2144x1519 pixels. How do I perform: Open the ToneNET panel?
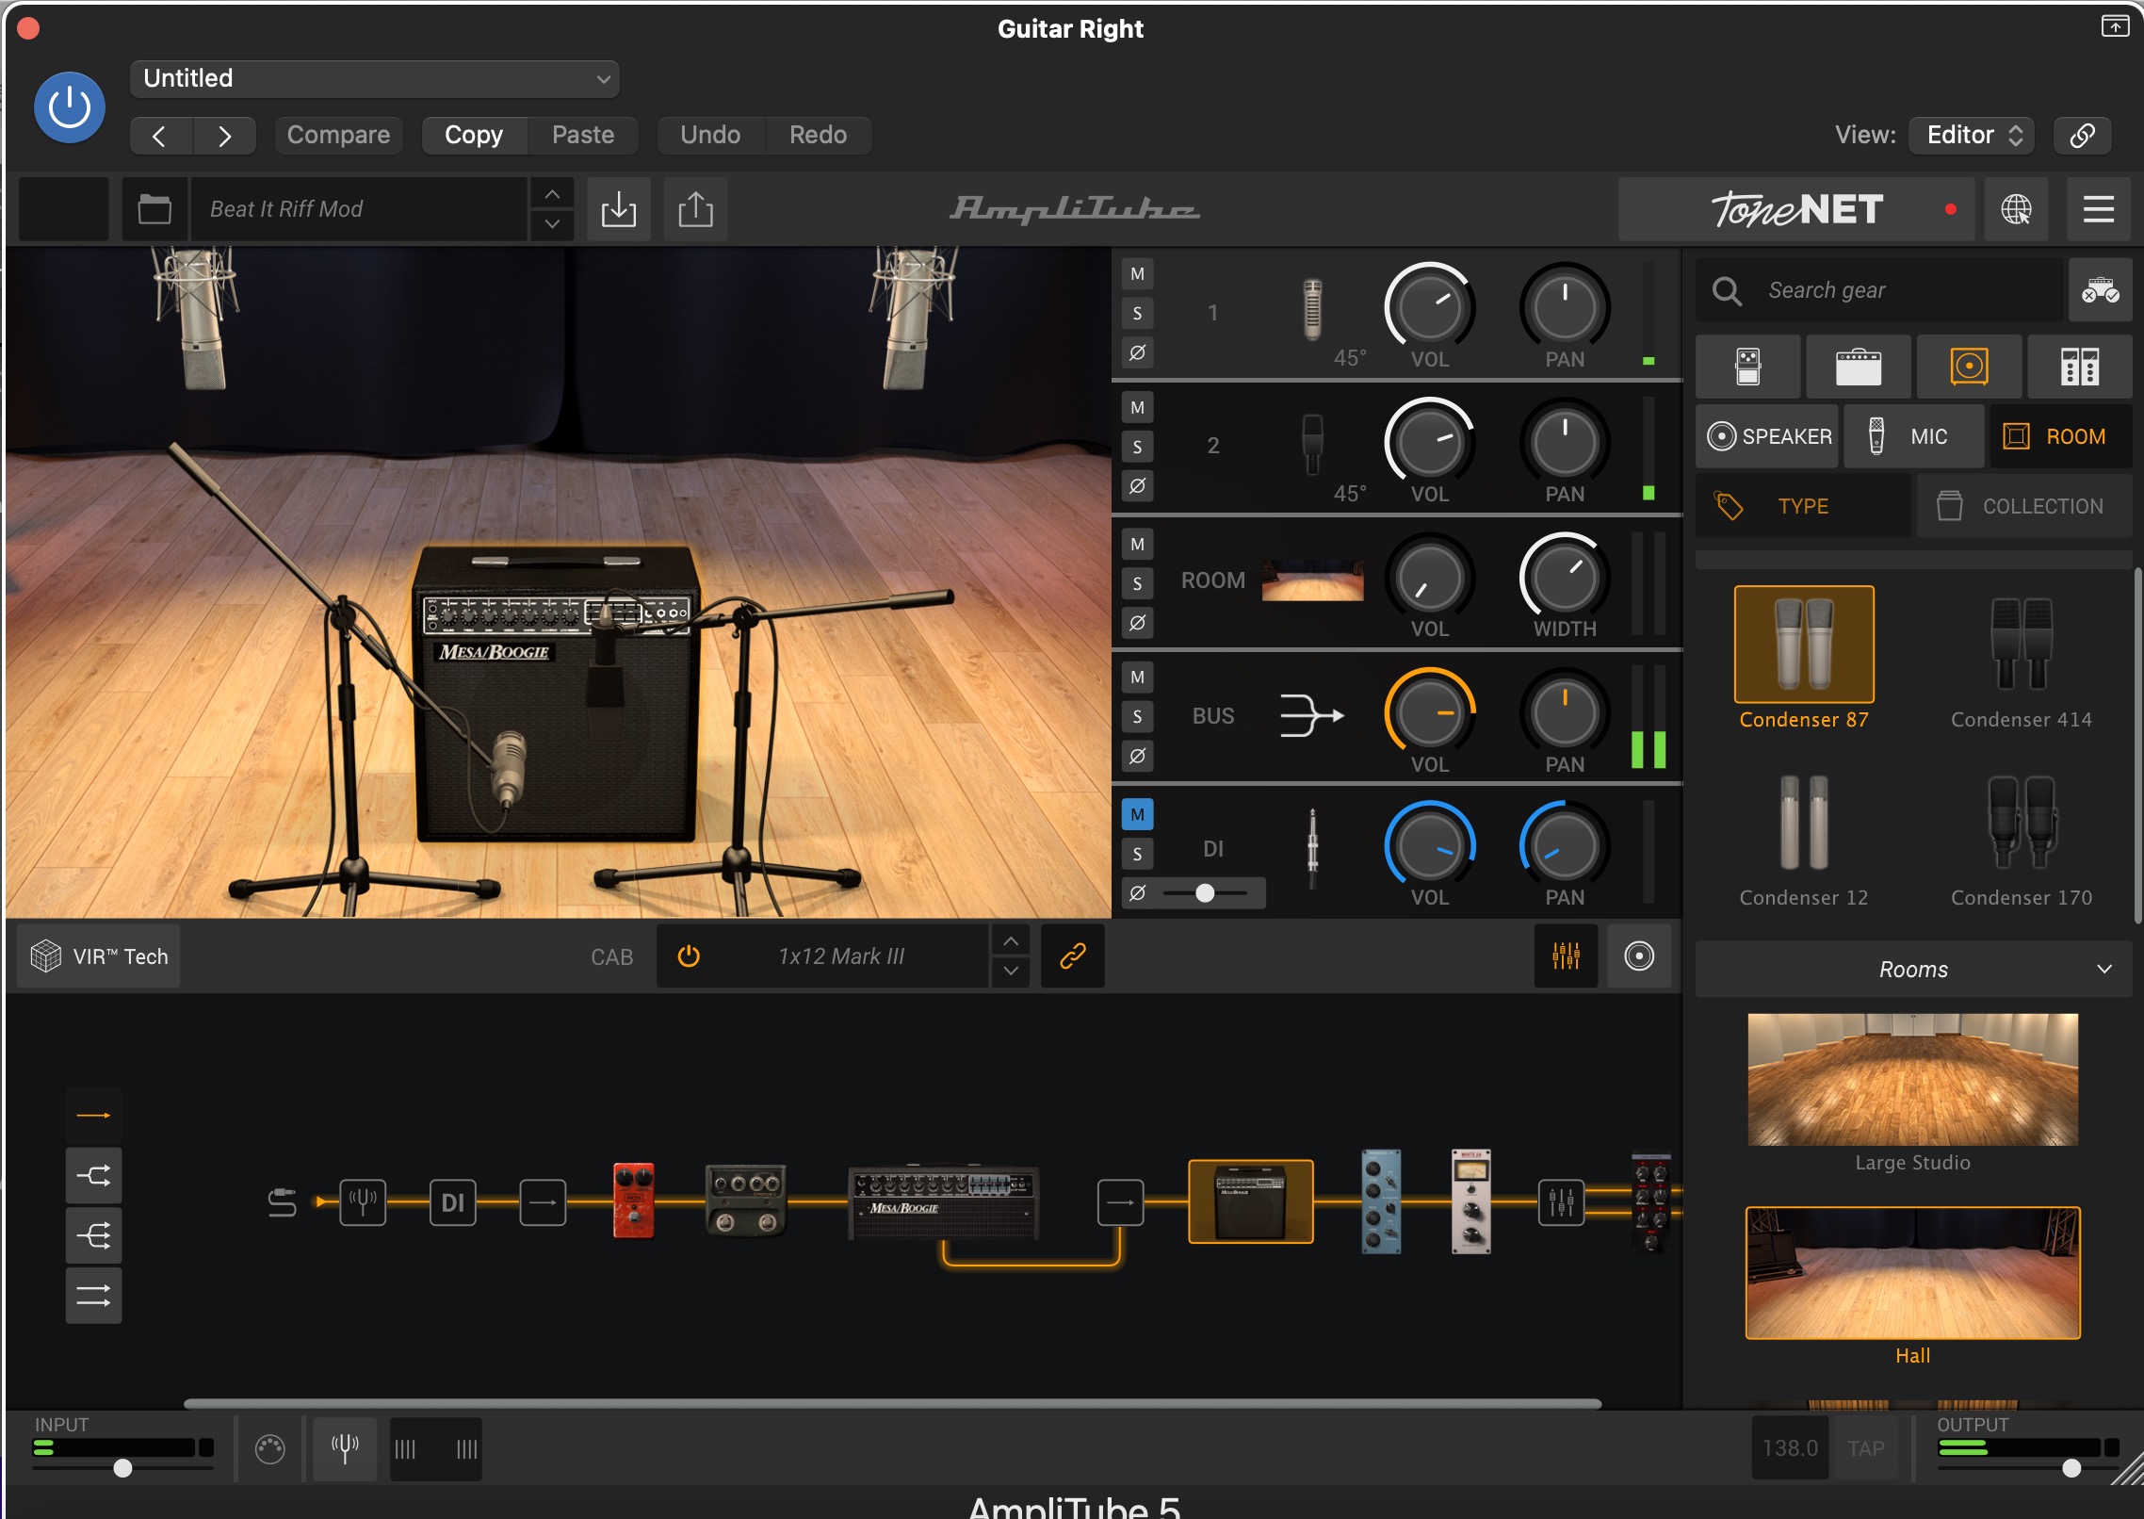coord(1797,209)
